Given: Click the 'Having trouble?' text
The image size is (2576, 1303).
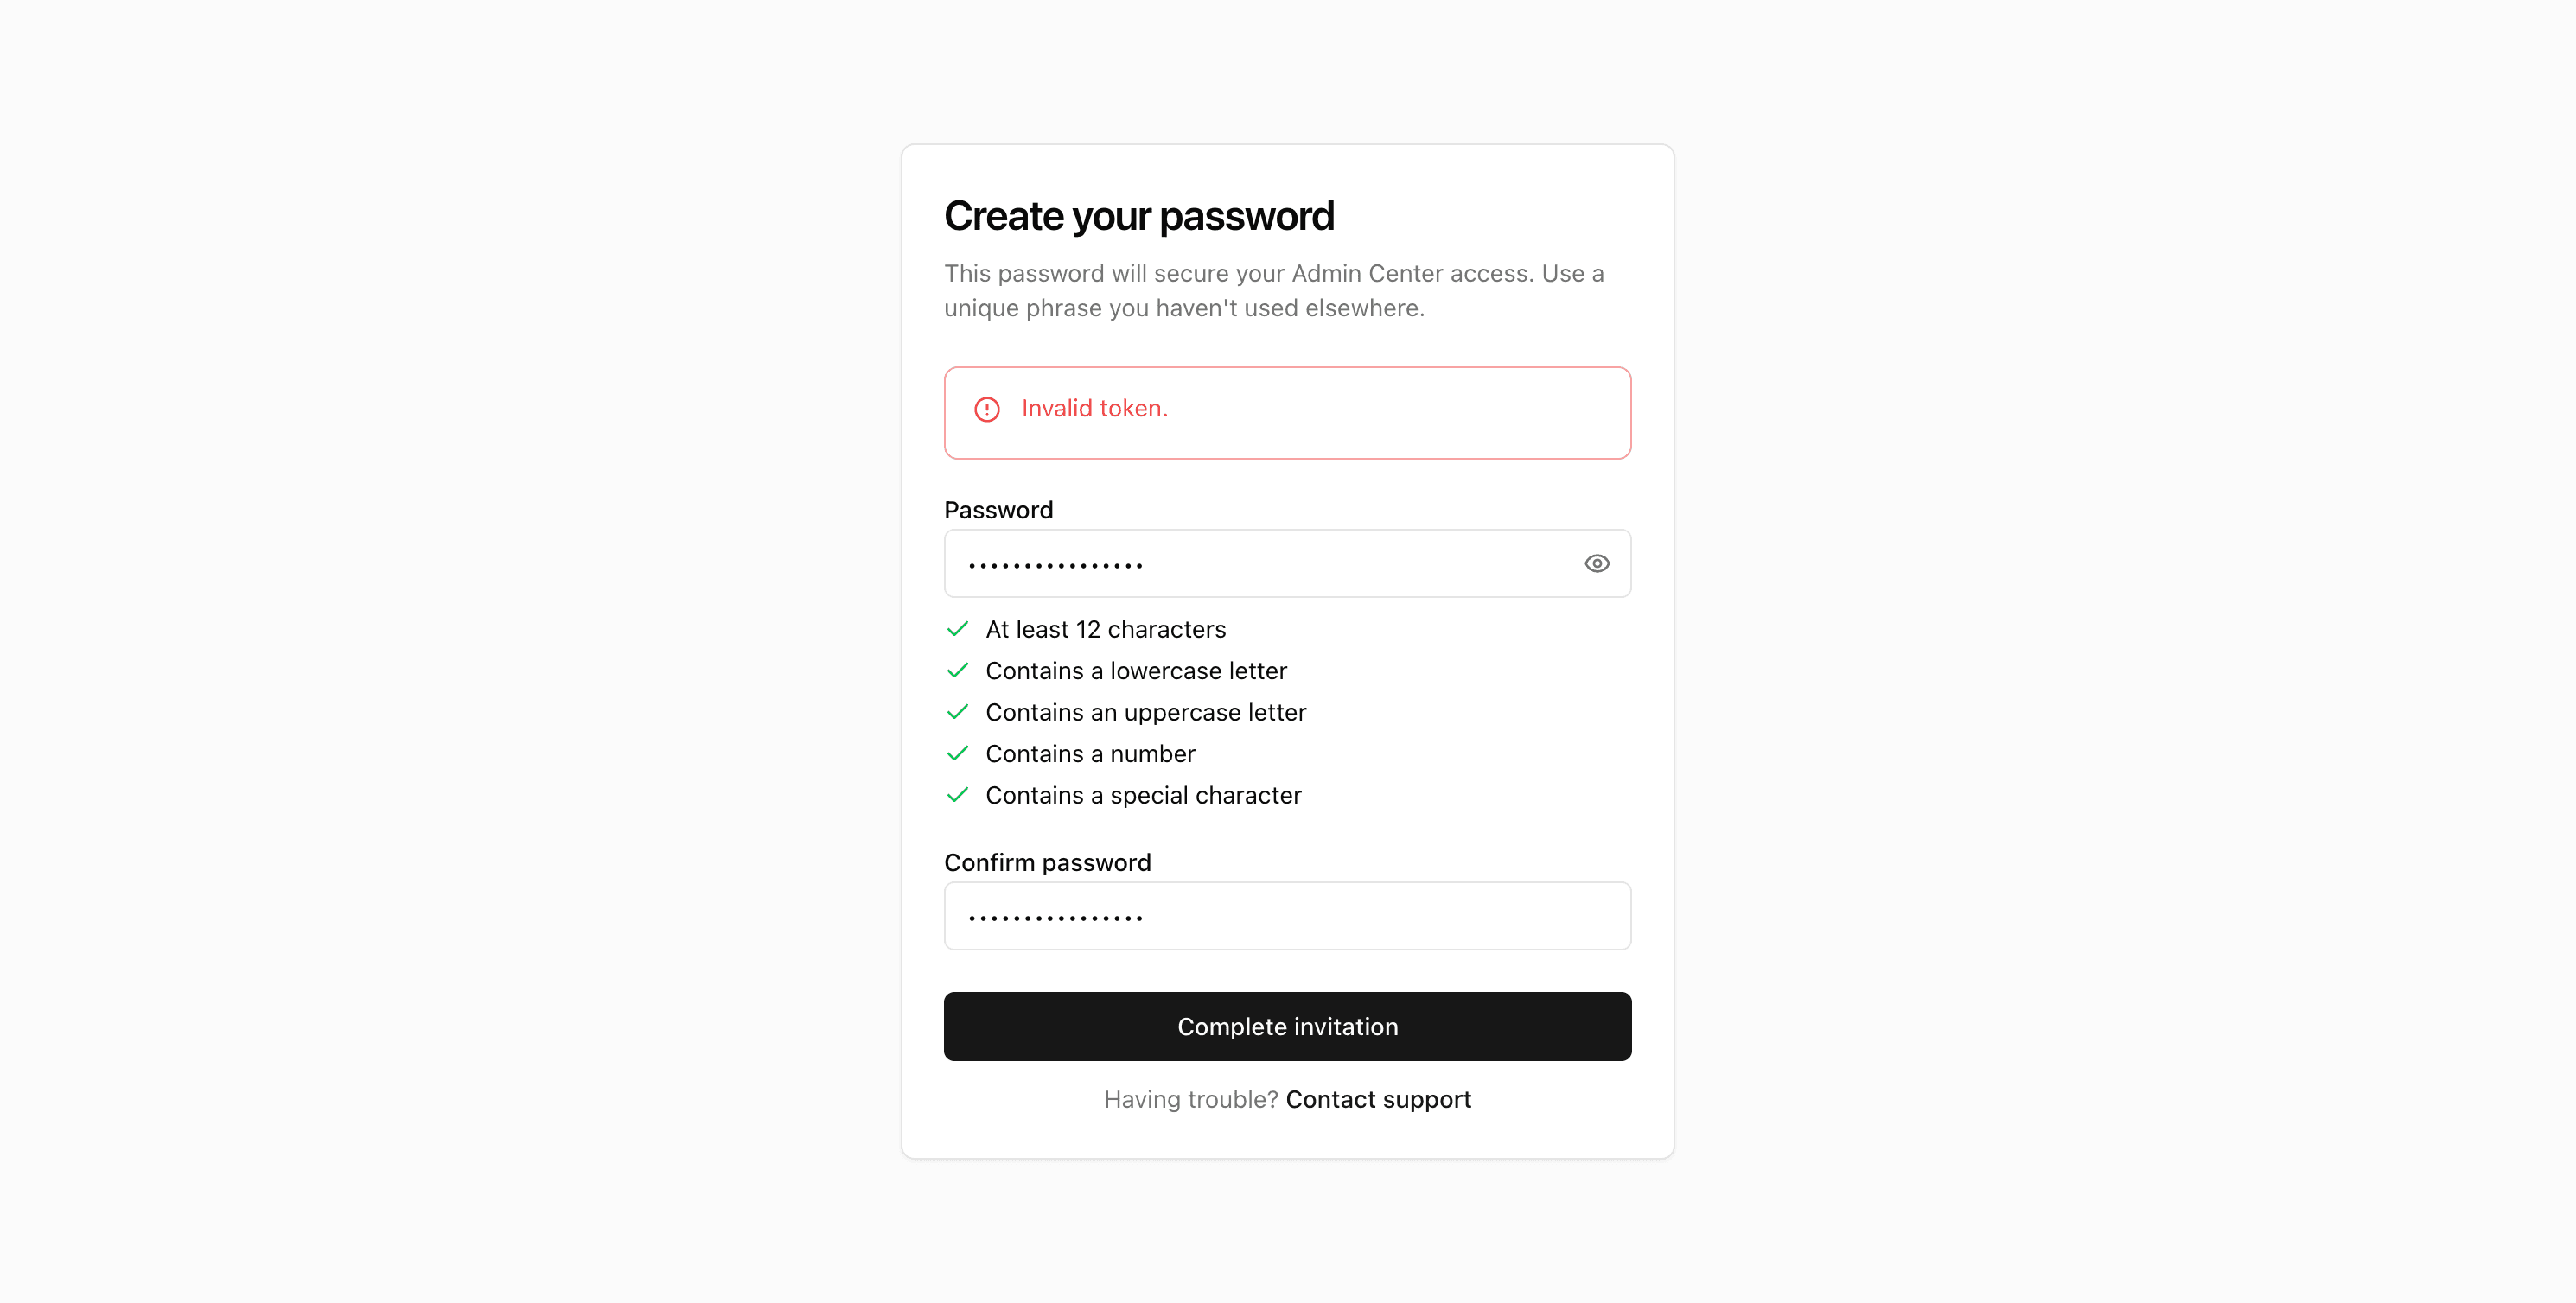Looking at the screenshot, I should coord(1189,1098).
